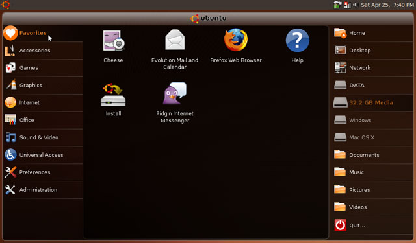Open the Music folder

[x=372, y=172]
